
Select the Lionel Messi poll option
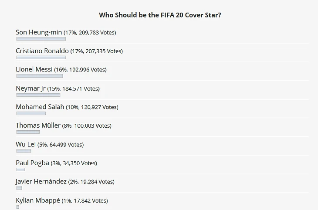[34, 69]
